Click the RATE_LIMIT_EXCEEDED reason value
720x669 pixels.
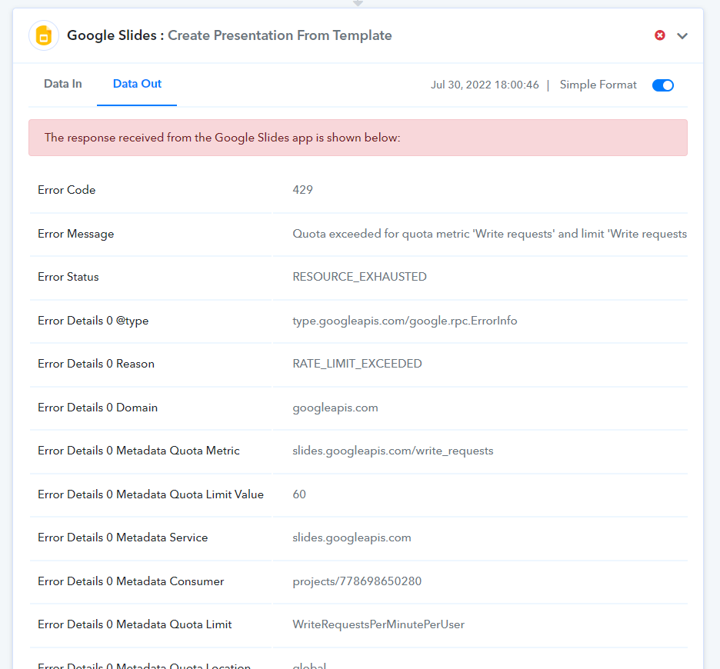pos(357,364)
